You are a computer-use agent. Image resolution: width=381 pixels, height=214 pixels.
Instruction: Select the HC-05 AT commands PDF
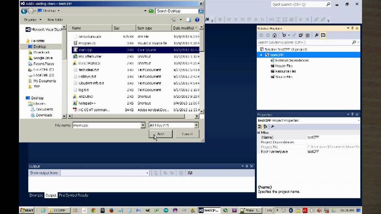click(x=94, y=110)
